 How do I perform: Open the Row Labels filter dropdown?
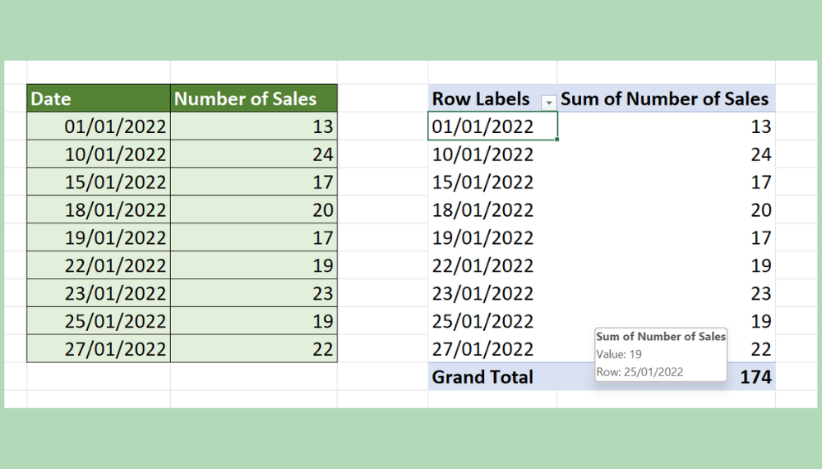(x=548, y=101)
